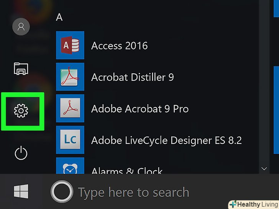The image size is (279, 209).
Task: Click the Alarms & Clock icon
Action: coord(70,167)
